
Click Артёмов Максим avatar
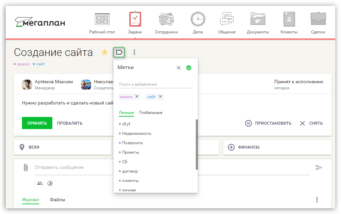(x=27, y=85)
